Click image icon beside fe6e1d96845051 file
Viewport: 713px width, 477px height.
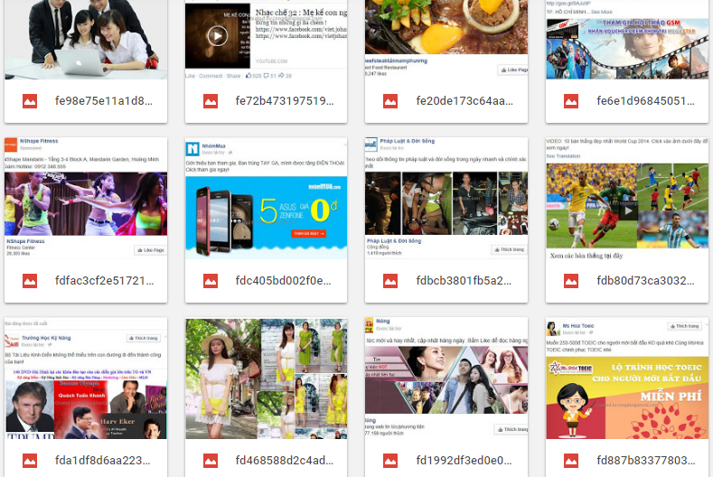point(571,101)
